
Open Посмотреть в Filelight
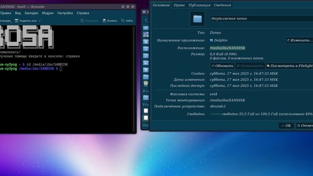point(289,66)
